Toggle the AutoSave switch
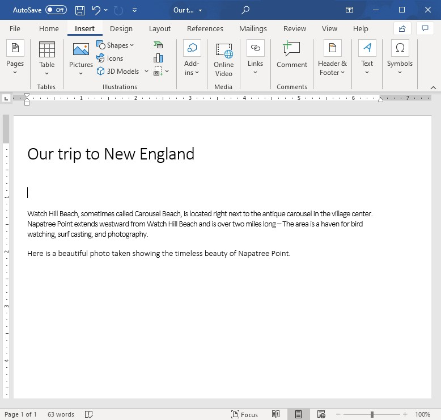The width and height of the screenshot is (441, 420). tap(56, 10)
